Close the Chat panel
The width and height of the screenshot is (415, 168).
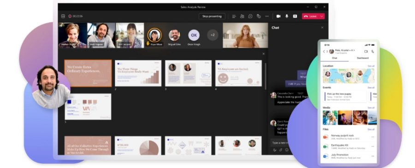point(322,28)
